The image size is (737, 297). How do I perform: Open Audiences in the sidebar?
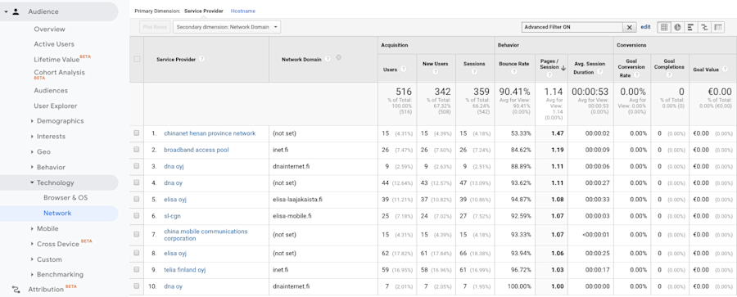[51, 91]
